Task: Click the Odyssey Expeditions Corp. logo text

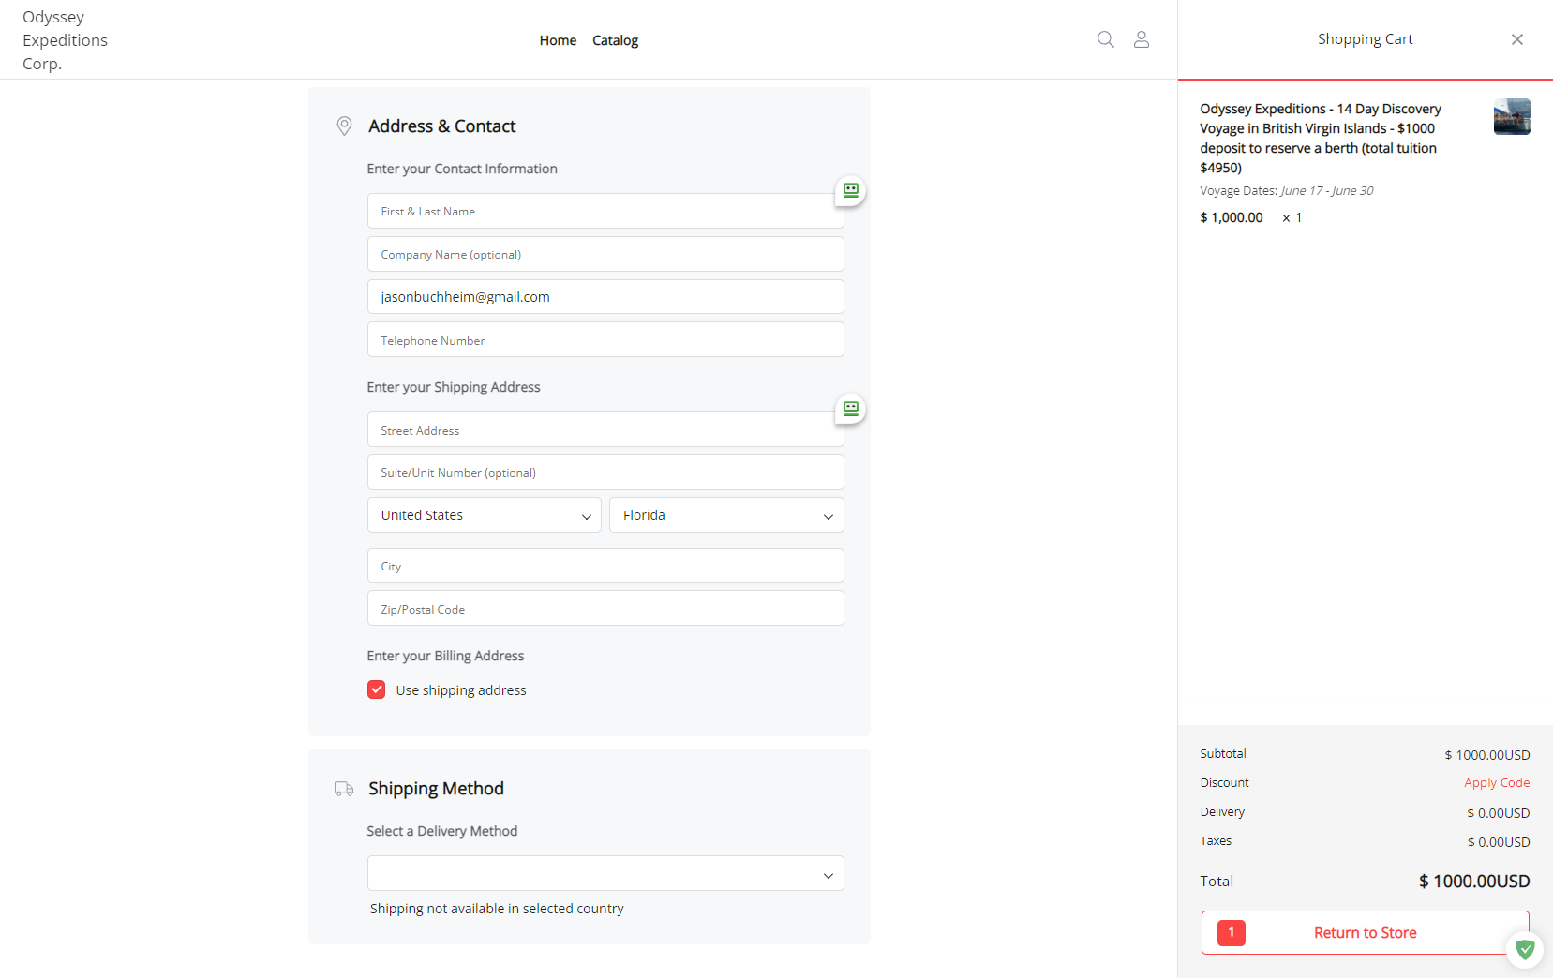Action: pos(65,40)
